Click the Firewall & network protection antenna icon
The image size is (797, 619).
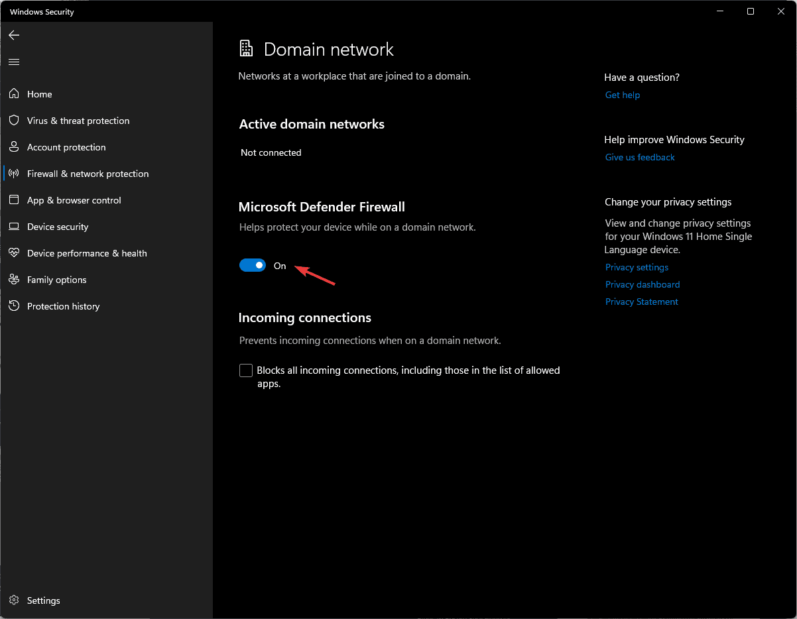(14, 174)
